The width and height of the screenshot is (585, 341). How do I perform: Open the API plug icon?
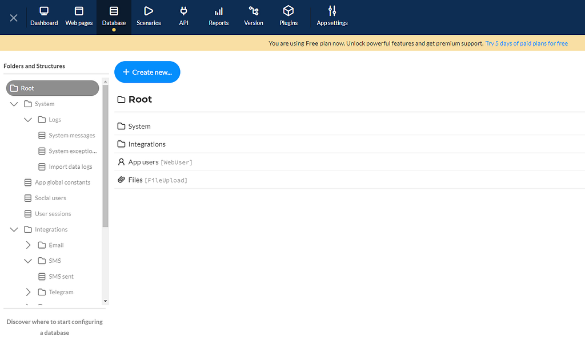pyautogui.click(x=183, y=11)
